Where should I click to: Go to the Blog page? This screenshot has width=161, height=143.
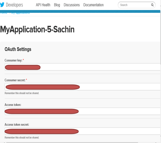click(x=57, y=5)
